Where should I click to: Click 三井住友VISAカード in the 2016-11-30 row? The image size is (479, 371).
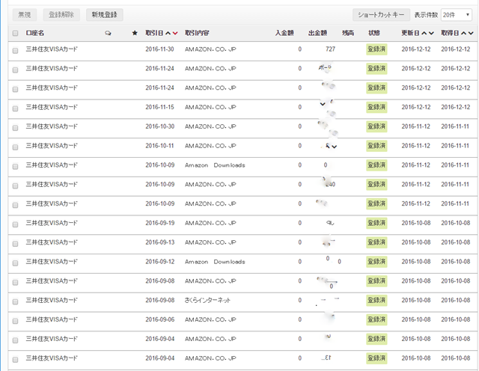[x=52, y=49]
